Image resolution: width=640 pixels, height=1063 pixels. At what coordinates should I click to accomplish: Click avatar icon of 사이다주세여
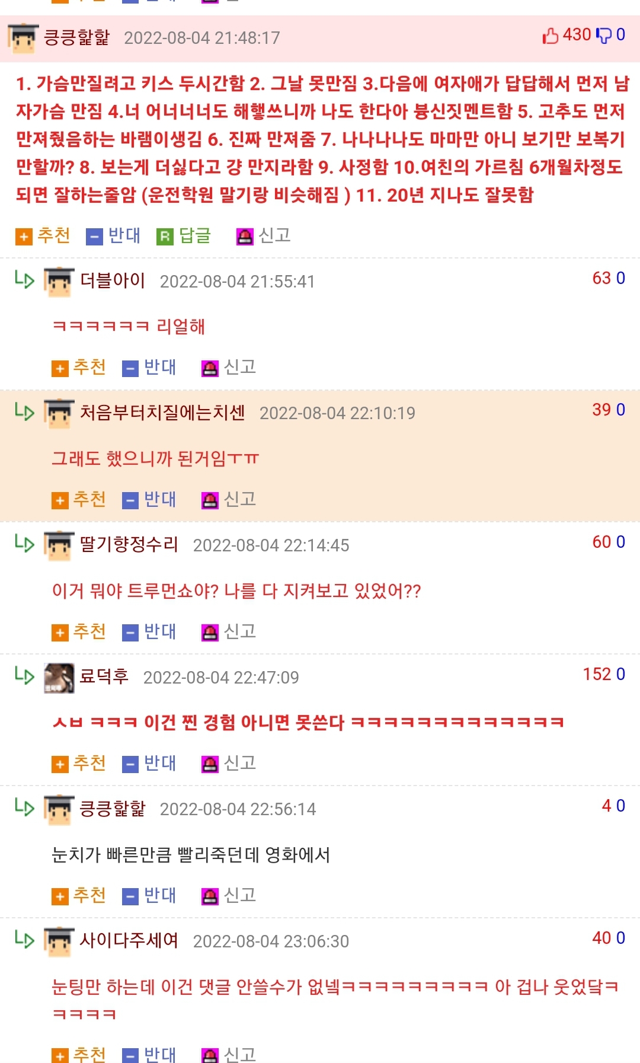[x=59, y=941]
